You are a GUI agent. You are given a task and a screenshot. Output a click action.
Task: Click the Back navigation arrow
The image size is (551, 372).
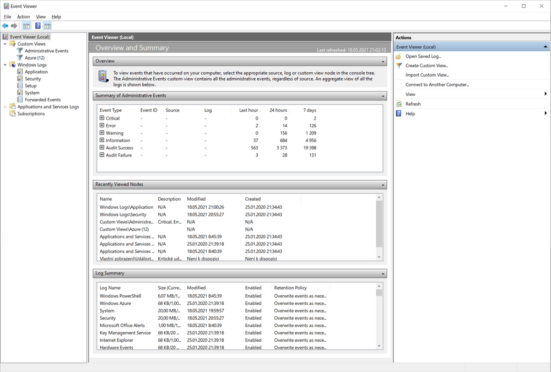(6, 25)
